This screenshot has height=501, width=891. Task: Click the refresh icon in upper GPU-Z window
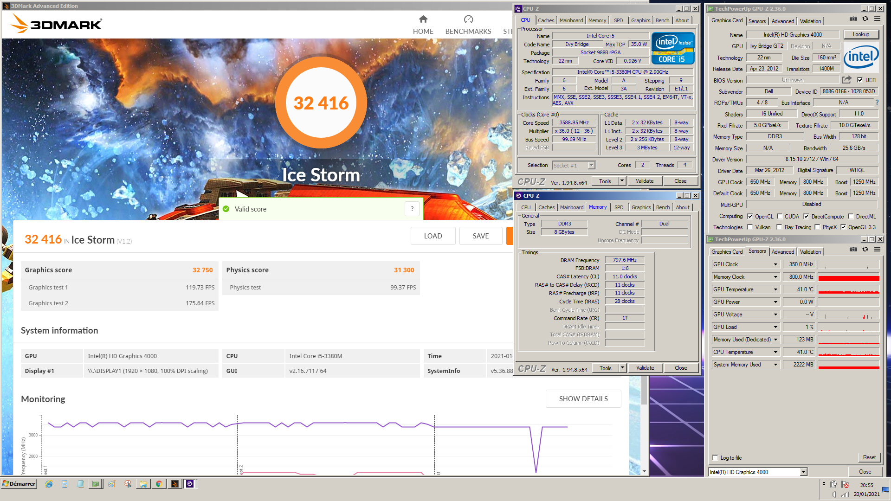coord(865,19)
